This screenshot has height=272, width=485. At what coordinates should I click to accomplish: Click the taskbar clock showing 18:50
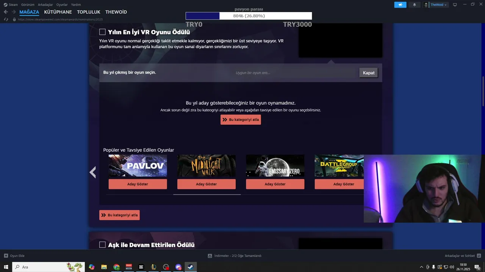pos(463,267)
